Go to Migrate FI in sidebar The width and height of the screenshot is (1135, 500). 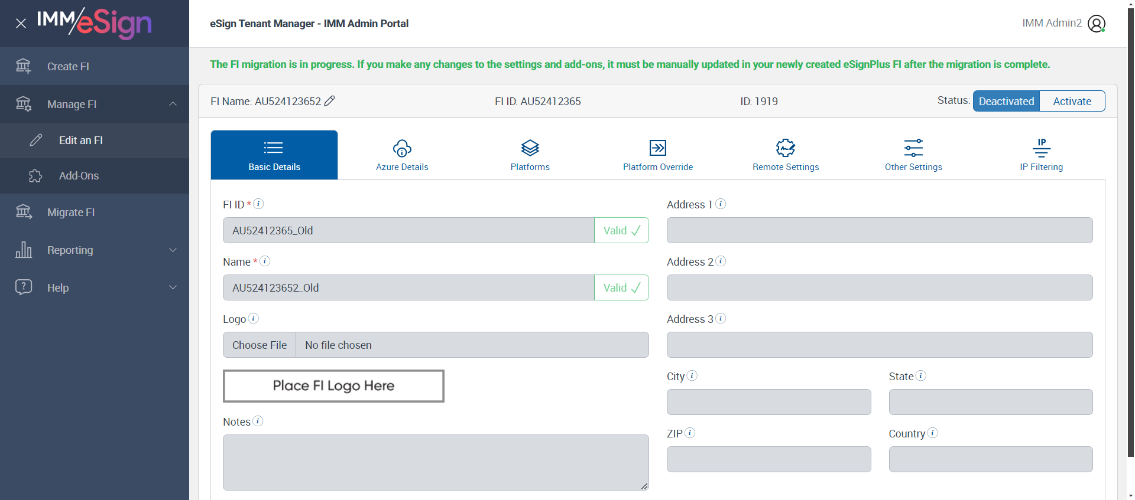tap(71, 213)
